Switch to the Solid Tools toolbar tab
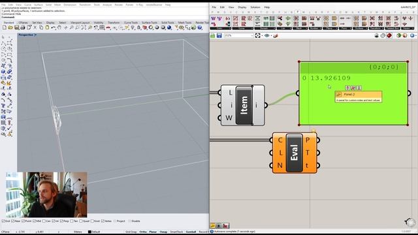 tap(167, 23)
